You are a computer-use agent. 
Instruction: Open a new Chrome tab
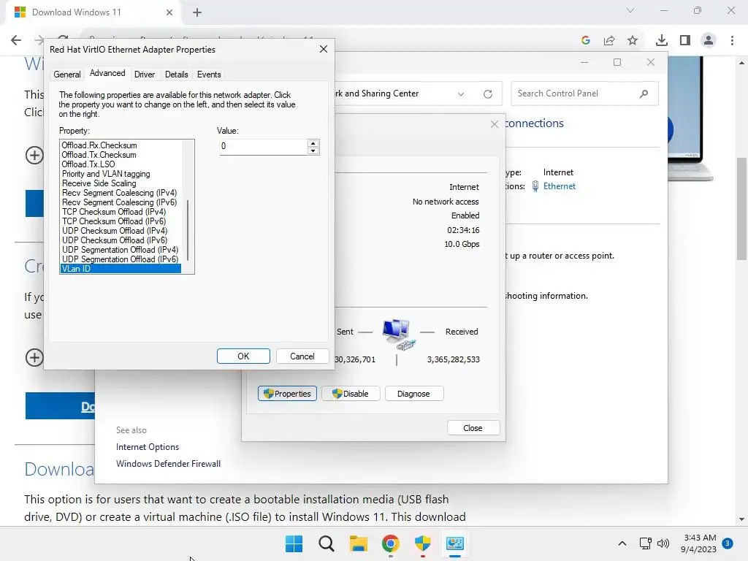pos(197,12)
